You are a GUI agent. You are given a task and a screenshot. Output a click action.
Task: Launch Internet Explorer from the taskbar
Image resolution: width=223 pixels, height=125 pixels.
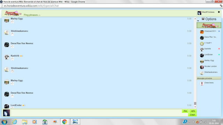pos(15,122)
